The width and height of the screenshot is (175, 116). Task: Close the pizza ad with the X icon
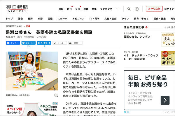coord(125,112)
